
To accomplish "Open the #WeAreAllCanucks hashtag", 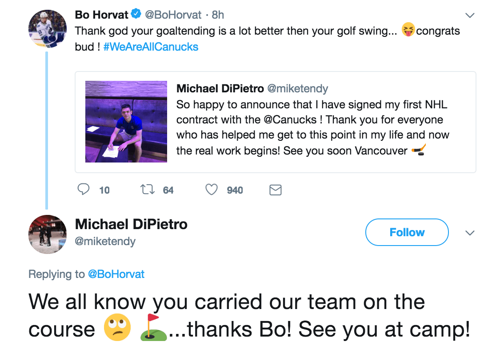I will pyautogui.click(x=151, y=47).
